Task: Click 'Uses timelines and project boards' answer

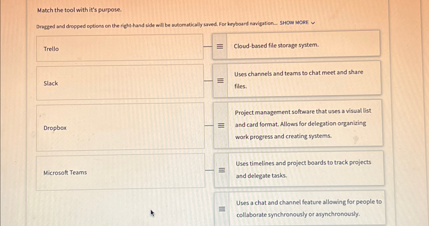Action: pyautogui.click(x=304, y=169)
